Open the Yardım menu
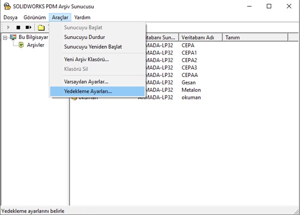 point(82,17)
